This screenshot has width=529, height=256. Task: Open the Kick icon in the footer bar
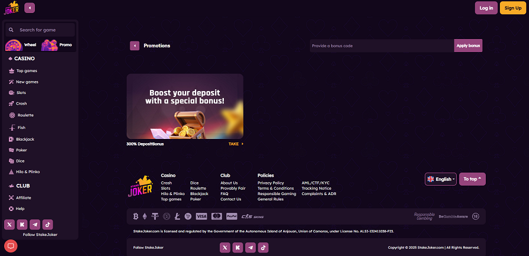[x=238, y=248]
